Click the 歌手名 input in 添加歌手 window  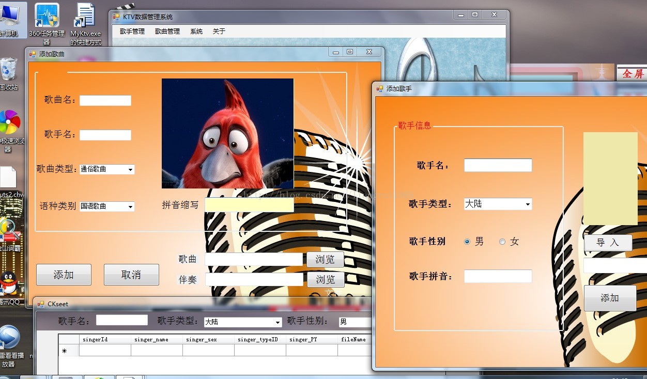pyautogui.click(x=498, y=165)
